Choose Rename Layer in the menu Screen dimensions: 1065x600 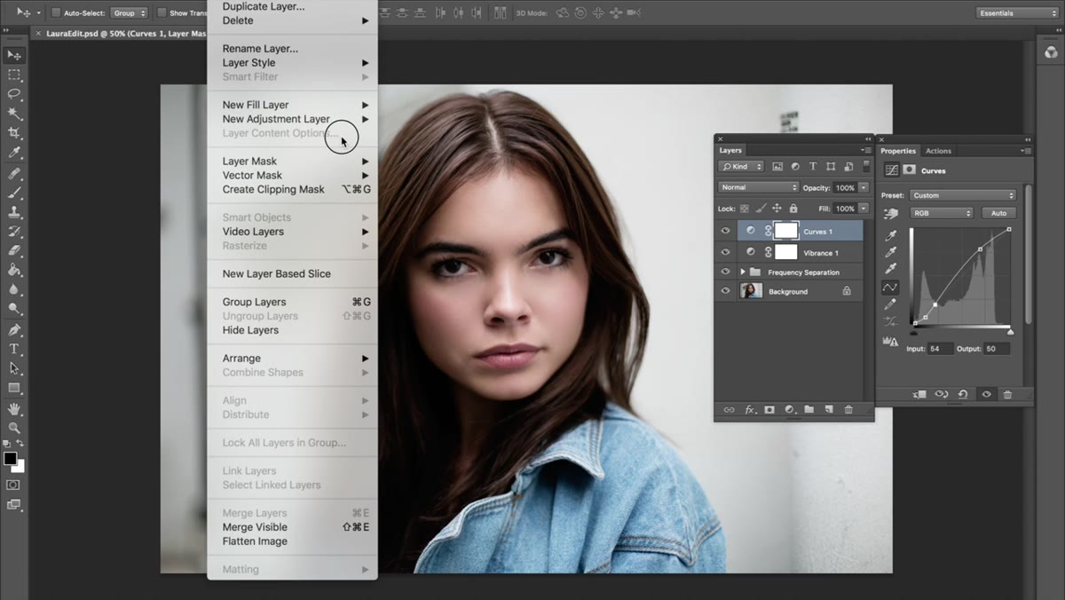click(292, 49)
